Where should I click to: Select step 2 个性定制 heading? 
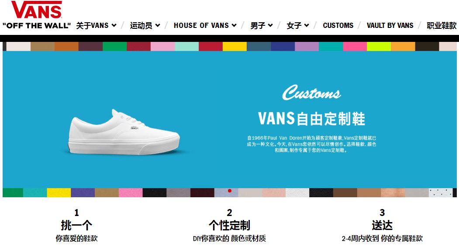point(230,225)
